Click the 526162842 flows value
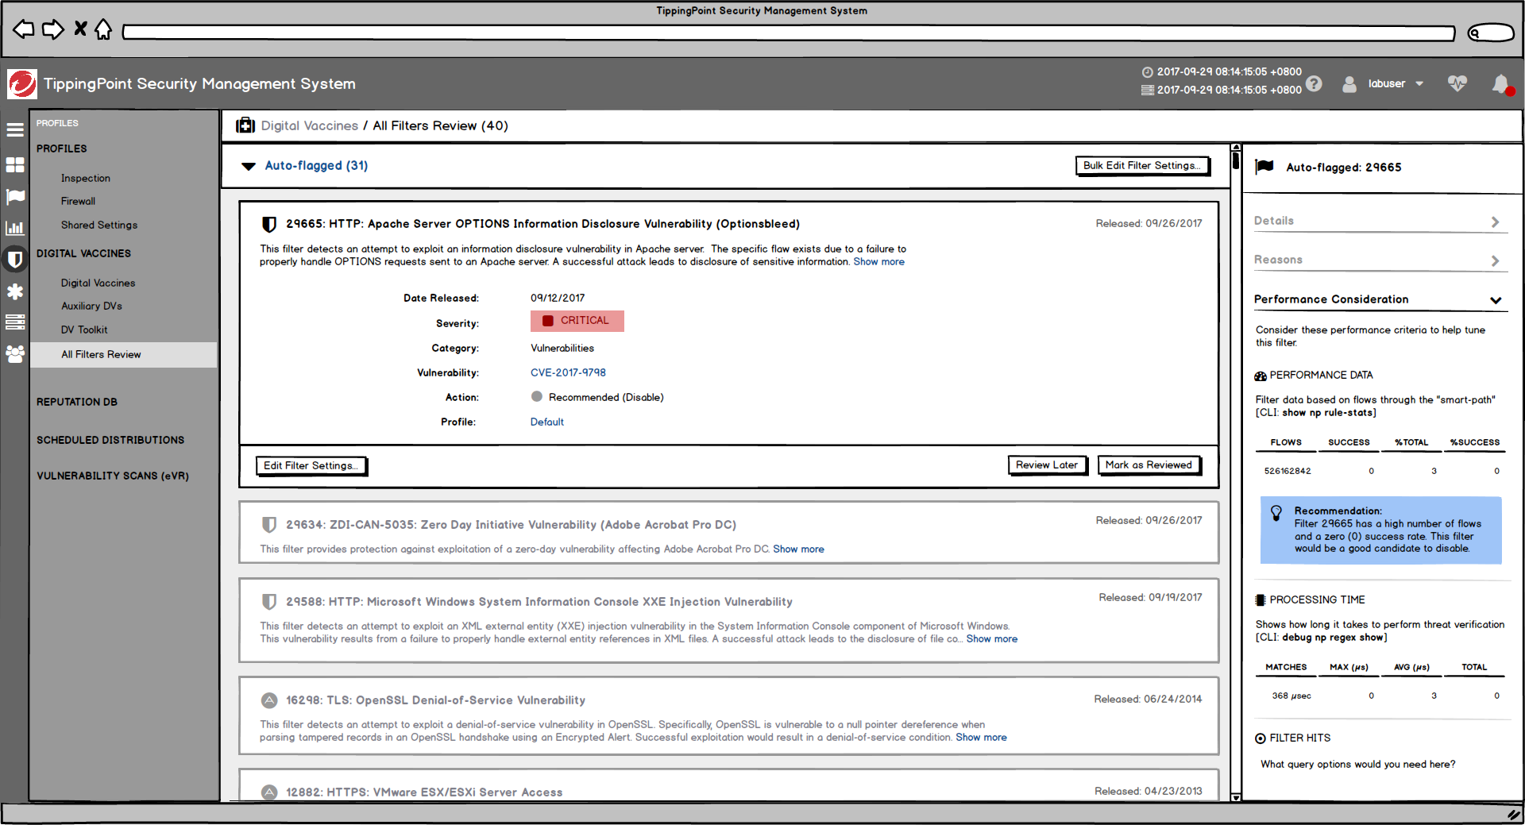The height and width of the screenshot is (825, 1525). (1288, 472)
